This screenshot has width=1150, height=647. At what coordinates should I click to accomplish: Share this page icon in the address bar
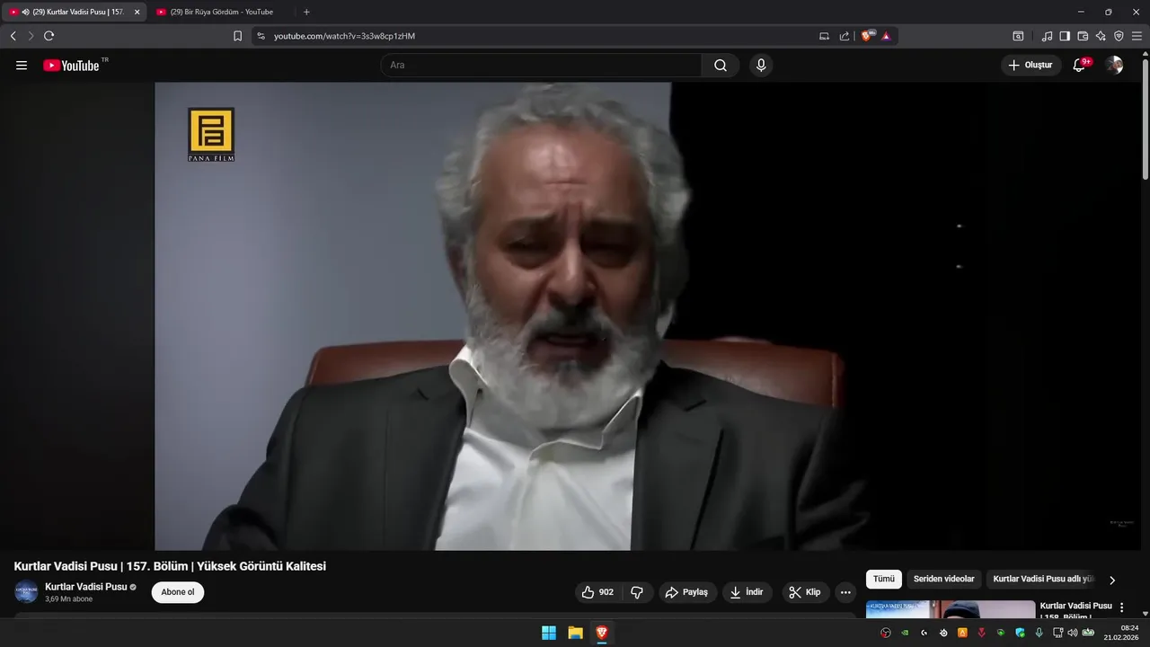(845, 36)
